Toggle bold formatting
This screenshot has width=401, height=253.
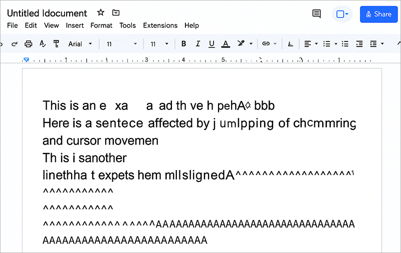(183, 44)
